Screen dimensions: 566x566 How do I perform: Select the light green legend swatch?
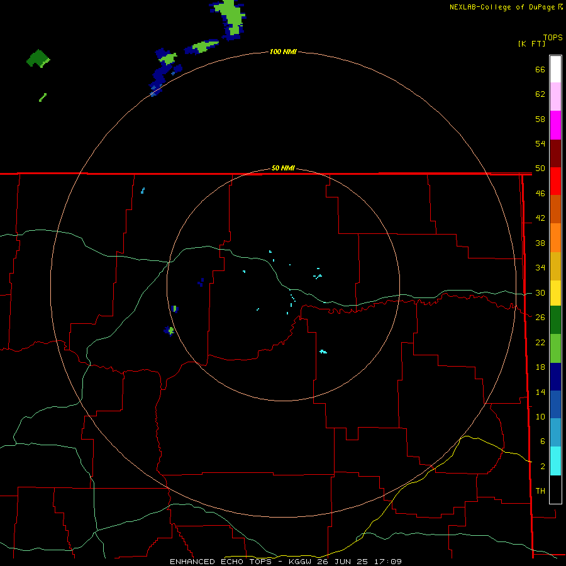click(555, 348)
